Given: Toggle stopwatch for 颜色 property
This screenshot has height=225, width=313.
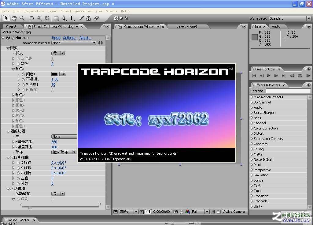Looking at the screenshot, I should tap(18, 64).
